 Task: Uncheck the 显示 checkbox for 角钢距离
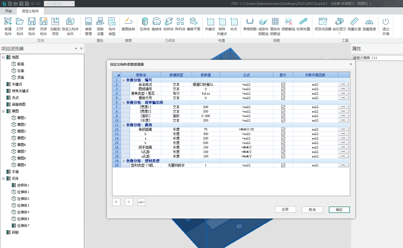click(283, 130)
